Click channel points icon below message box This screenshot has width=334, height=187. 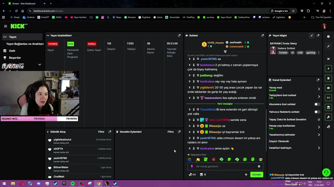point(190,175)
